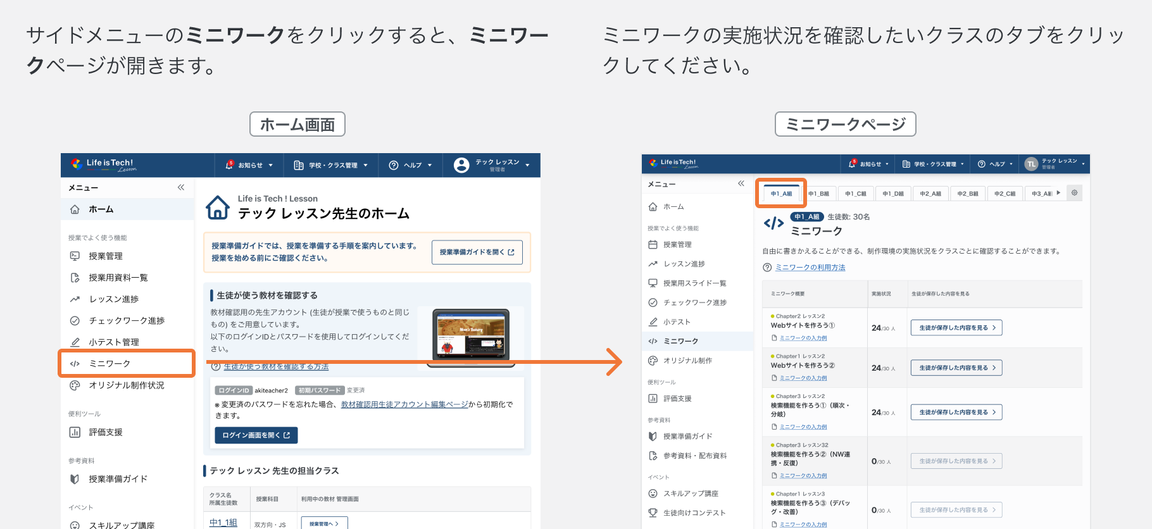This screenshot has width=1152, height=529.
Task: Click the ミニワークページ caption label
Action: tap(846, 124)
